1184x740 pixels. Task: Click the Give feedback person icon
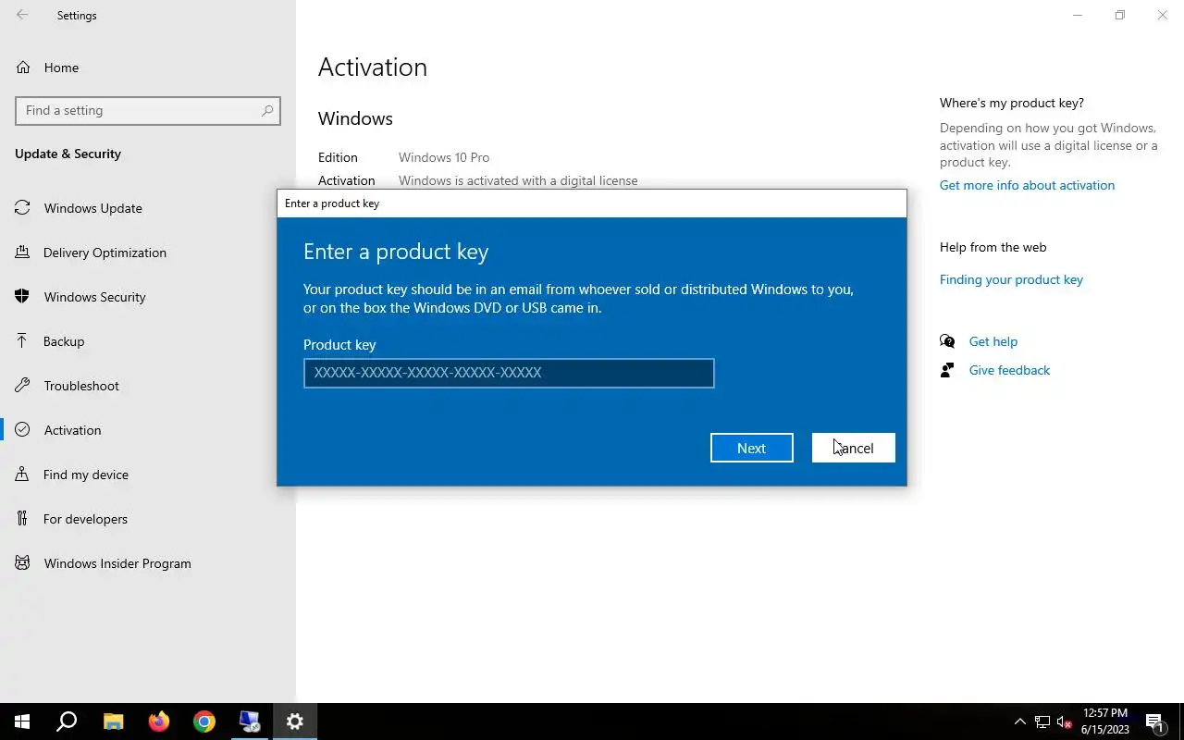click(x=947, y=370)
